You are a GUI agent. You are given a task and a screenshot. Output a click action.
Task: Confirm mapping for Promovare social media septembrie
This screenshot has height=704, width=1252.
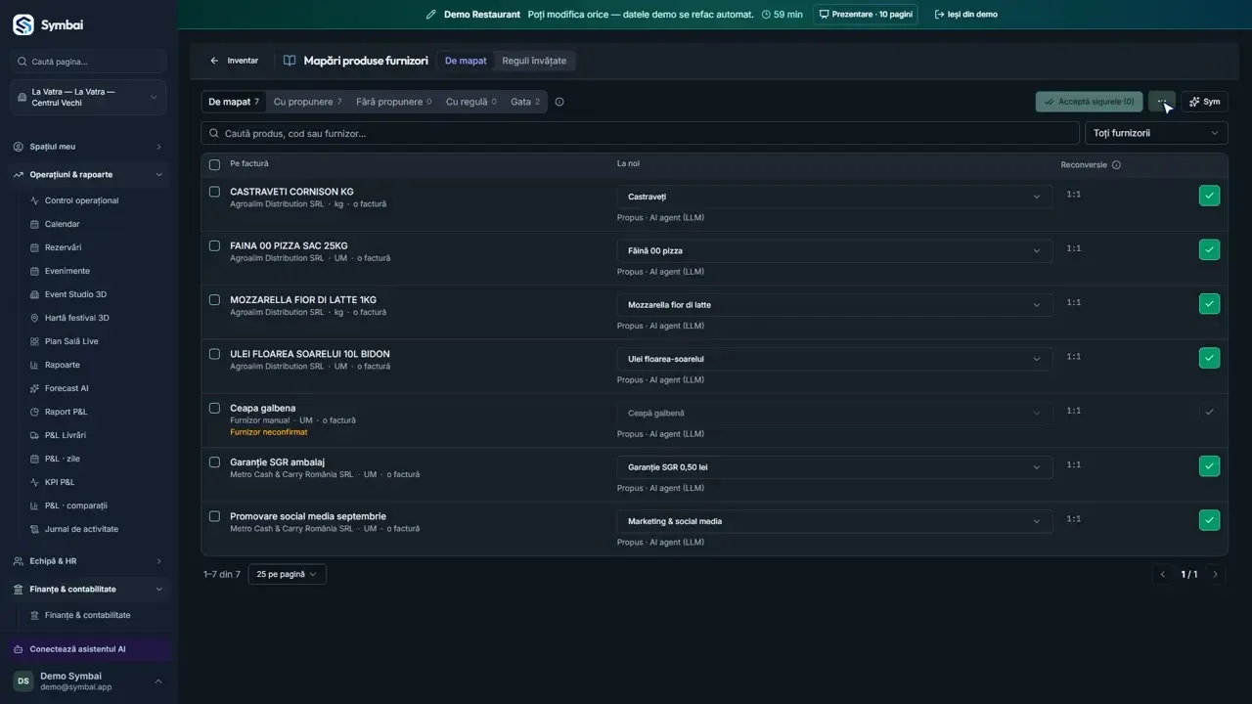(1210, 520)
